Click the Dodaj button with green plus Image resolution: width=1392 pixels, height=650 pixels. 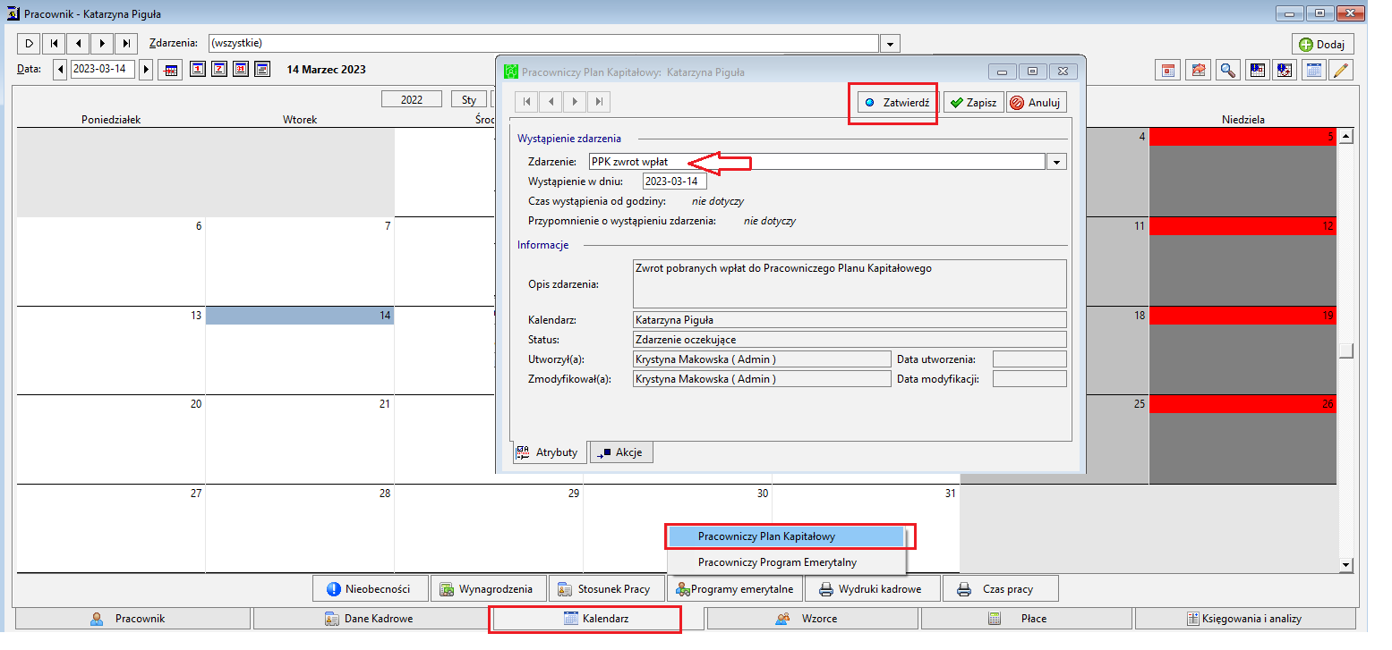pyautogui.click(x=1322, y=44)
